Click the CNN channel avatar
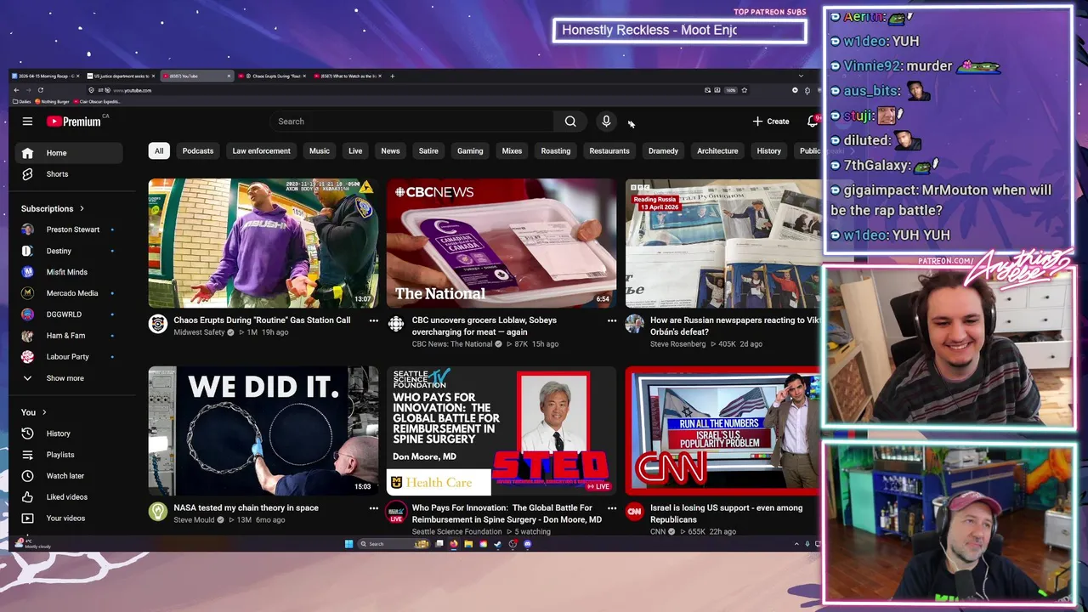The width and height of the screenshot is (1088, 612). tap(634, 511)
